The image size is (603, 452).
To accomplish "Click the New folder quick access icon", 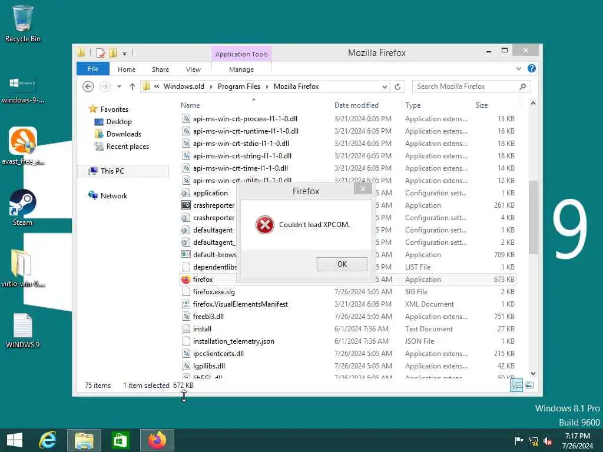I will (113, 53).
